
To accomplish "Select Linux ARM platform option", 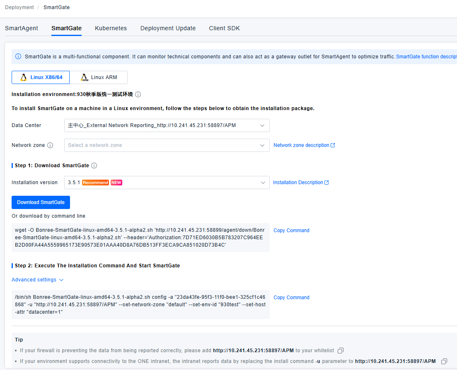I will click(99, 77).
